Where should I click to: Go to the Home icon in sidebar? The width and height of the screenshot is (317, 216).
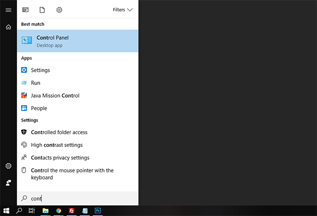tap(8, 27)
